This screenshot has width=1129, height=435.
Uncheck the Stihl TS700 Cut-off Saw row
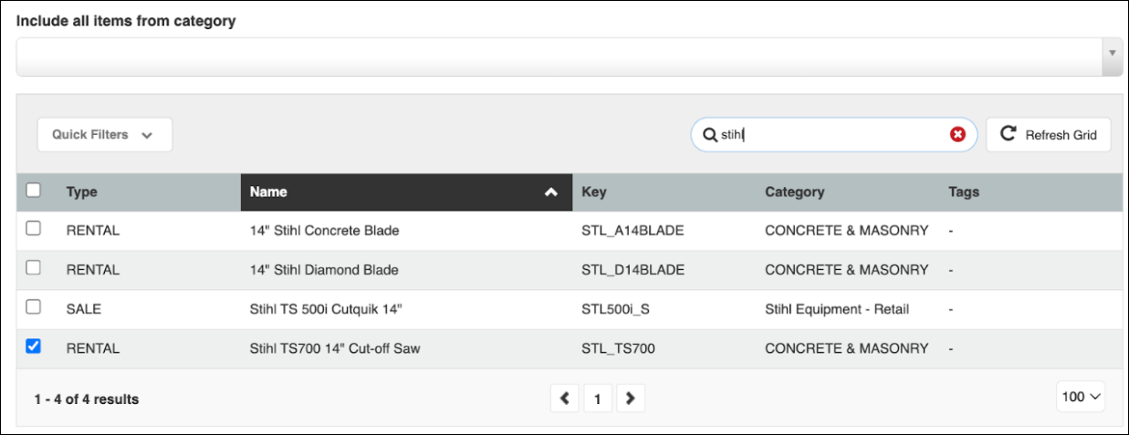tap(34, 347)
